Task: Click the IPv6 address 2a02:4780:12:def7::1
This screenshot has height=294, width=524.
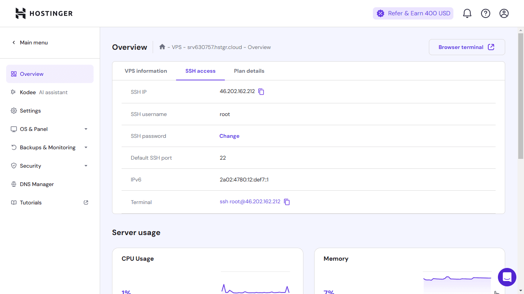Action: click(x=244, y=180)
